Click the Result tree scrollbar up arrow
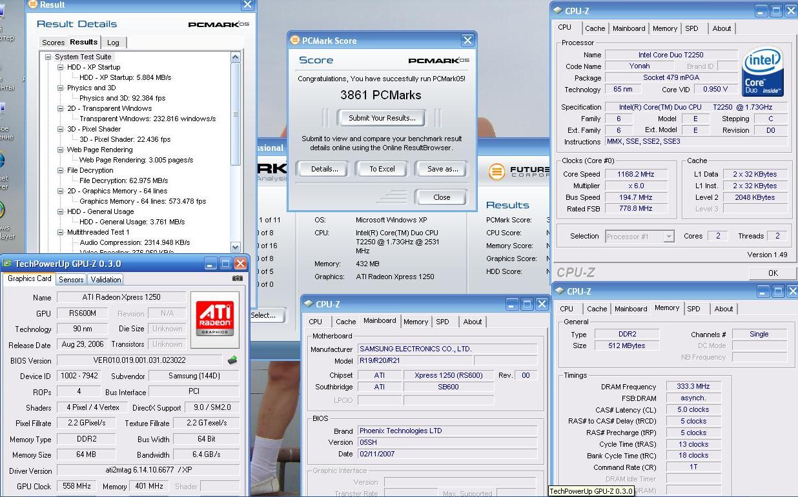 [236, 57]
